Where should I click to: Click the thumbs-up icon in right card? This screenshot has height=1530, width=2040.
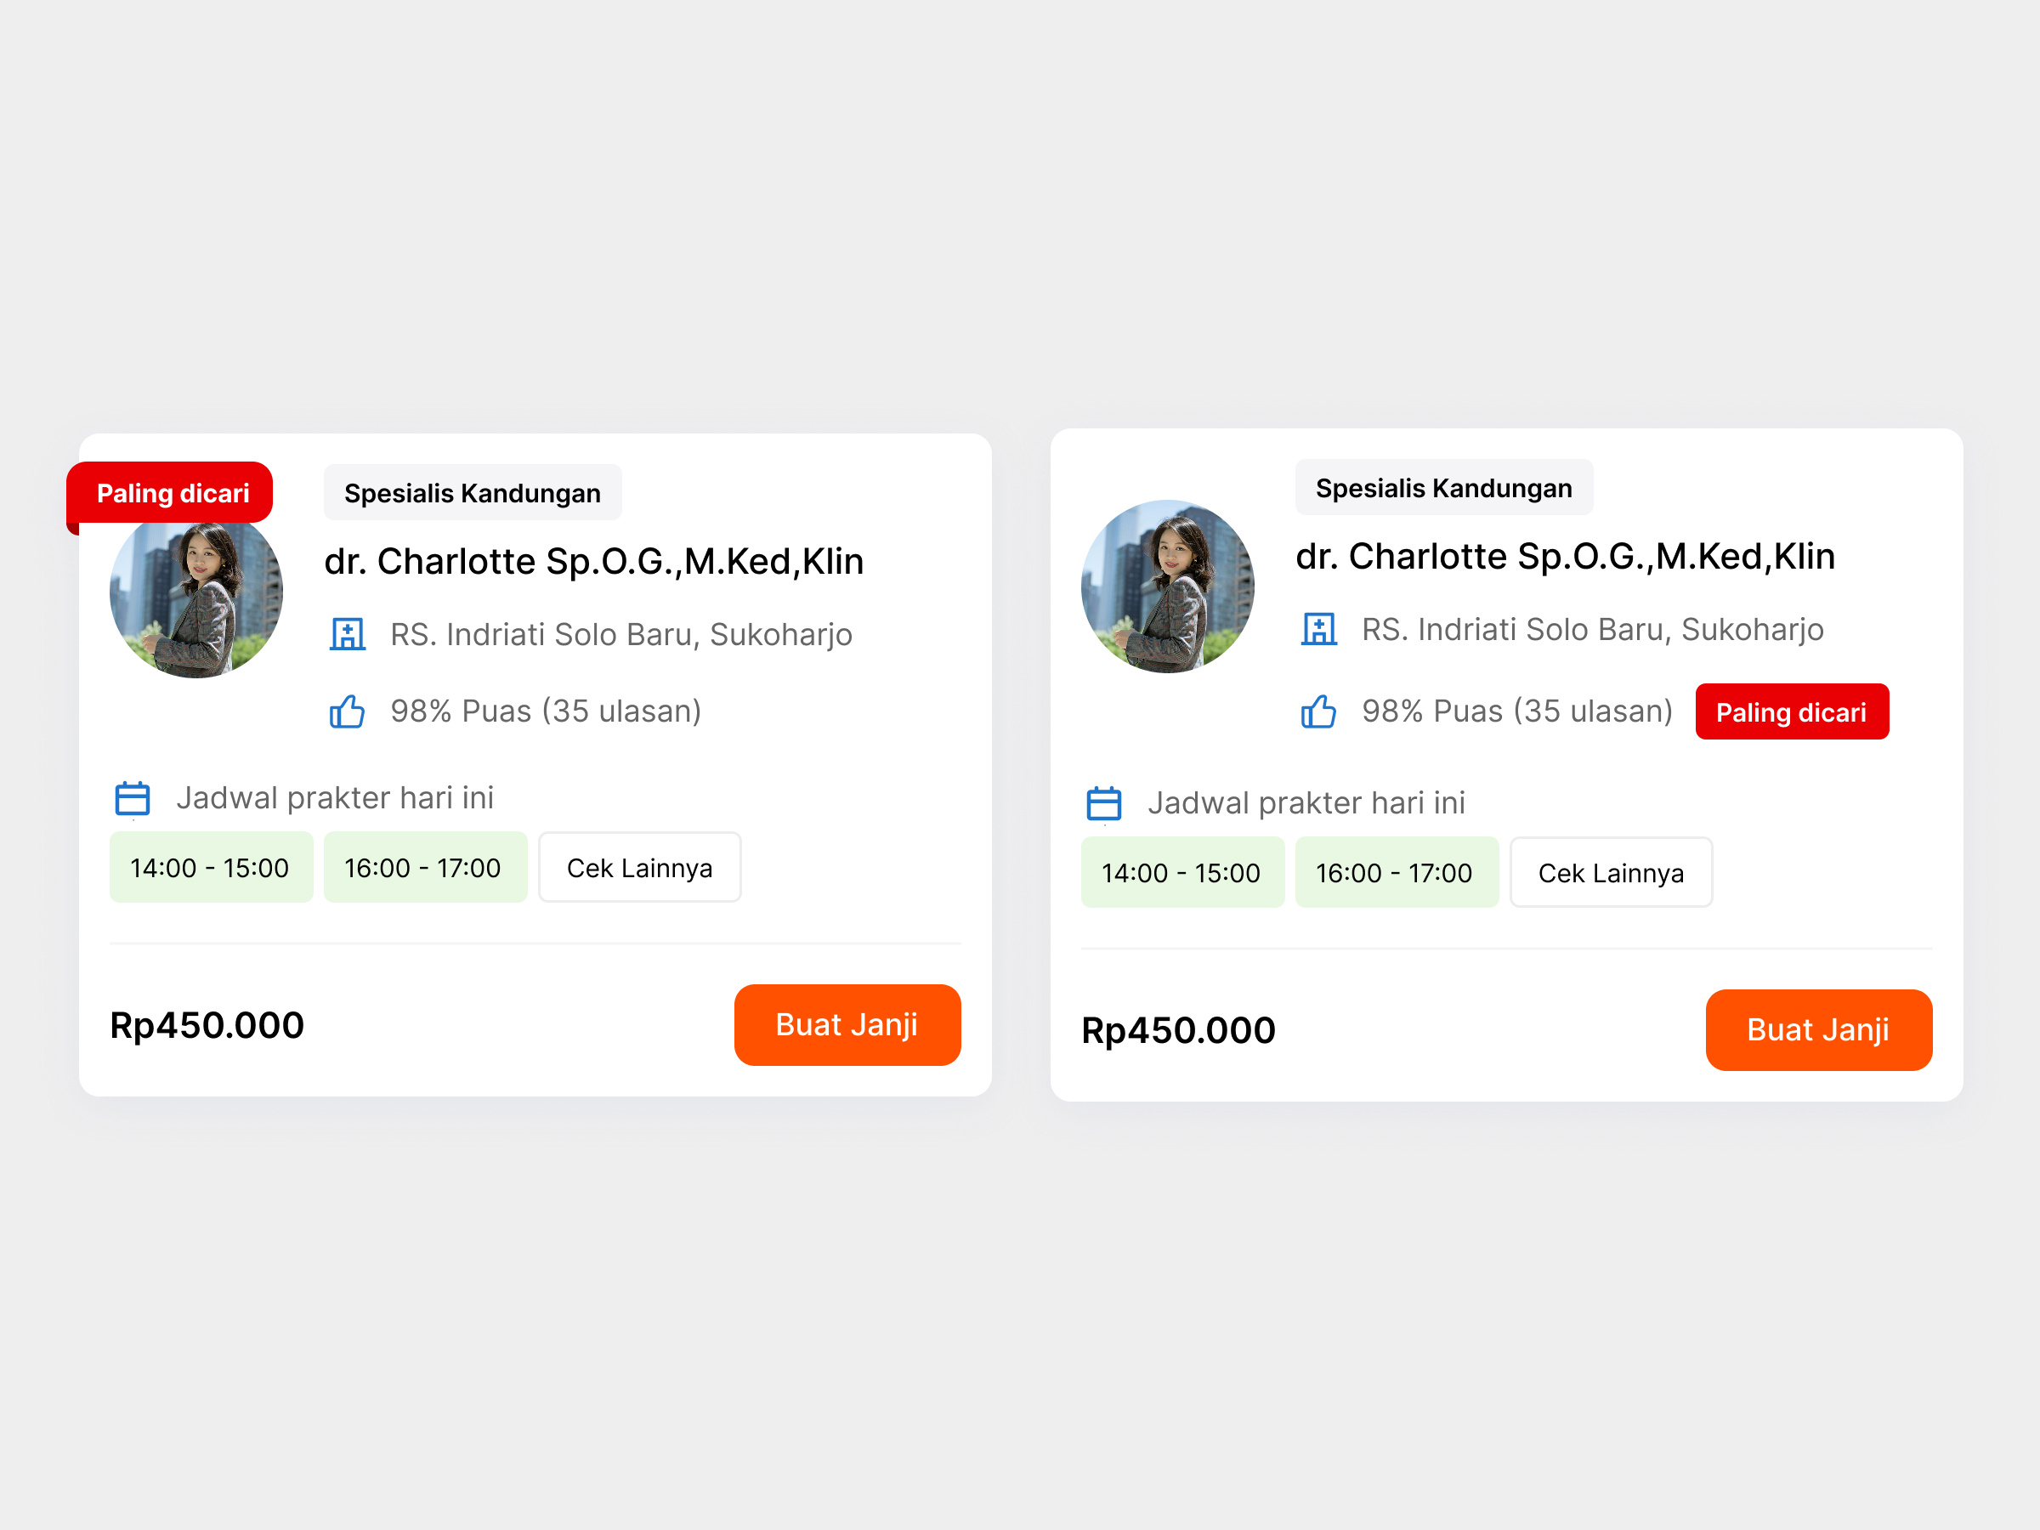coord(1319,711)
